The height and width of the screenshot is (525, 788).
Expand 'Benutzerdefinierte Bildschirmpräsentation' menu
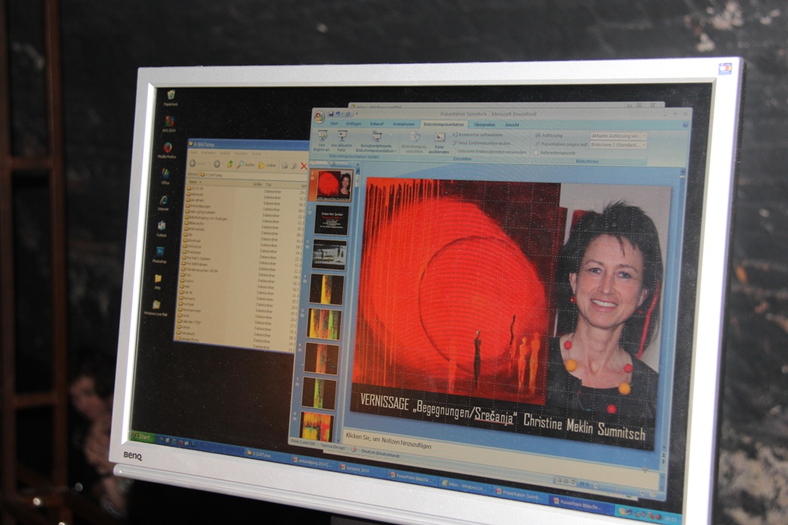pyautogui.click(x=376, y=141)
